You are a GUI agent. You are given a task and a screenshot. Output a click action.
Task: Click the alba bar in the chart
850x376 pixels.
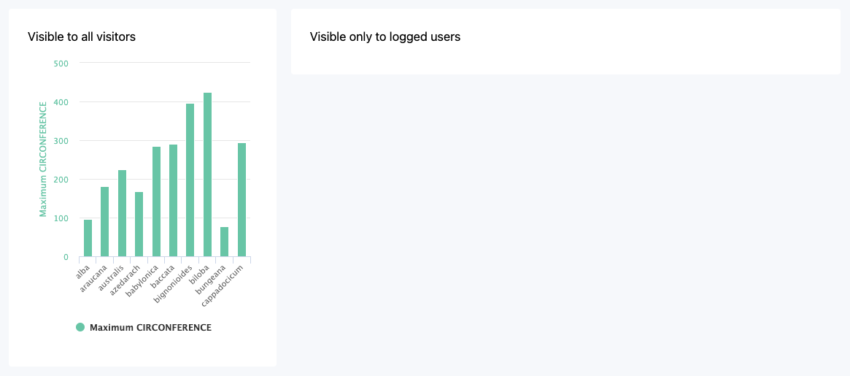point(88,239)
